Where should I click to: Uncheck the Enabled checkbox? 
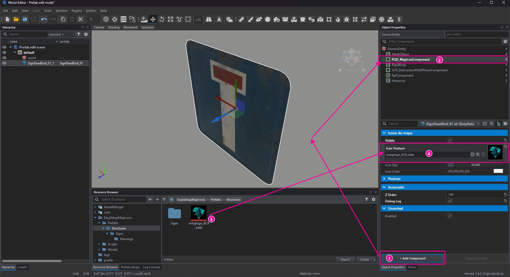coord(450,216)
